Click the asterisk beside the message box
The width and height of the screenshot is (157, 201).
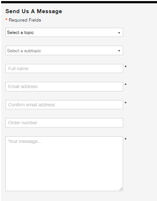126,139
